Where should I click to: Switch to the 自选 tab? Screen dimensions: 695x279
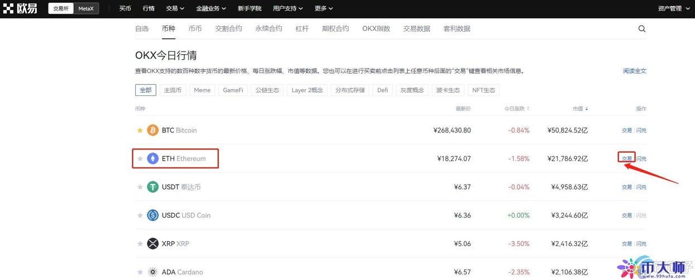click(x=142, y=28)
